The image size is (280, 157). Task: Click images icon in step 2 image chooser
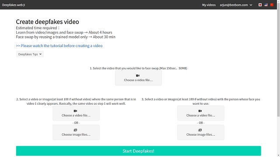coord(75,130)
